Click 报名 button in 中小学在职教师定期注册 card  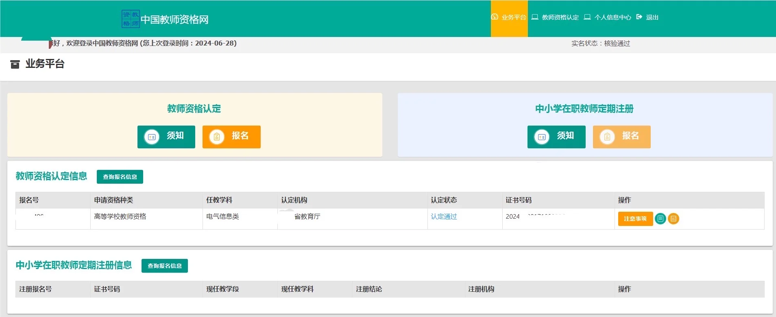[x=622, y=137]
